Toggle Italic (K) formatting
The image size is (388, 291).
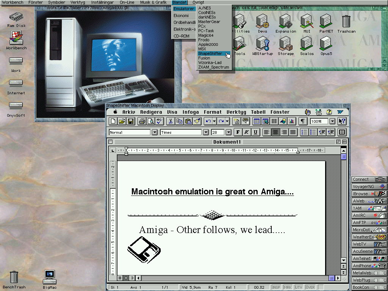[x=246, y=132]
